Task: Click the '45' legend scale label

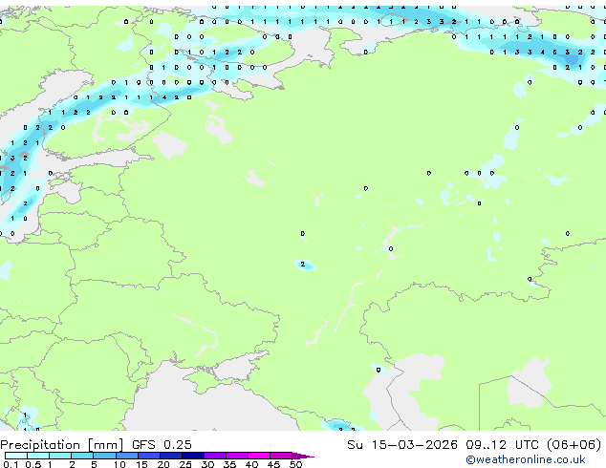Action: 273,464
